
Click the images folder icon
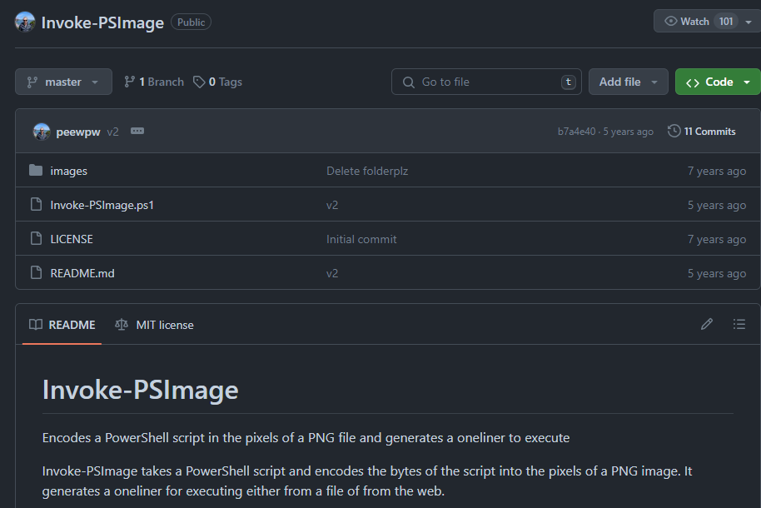tap(36, 171)
